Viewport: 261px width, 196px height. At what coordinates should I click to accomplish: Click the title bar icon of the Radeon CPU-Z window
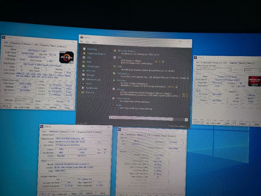[196, 57]
